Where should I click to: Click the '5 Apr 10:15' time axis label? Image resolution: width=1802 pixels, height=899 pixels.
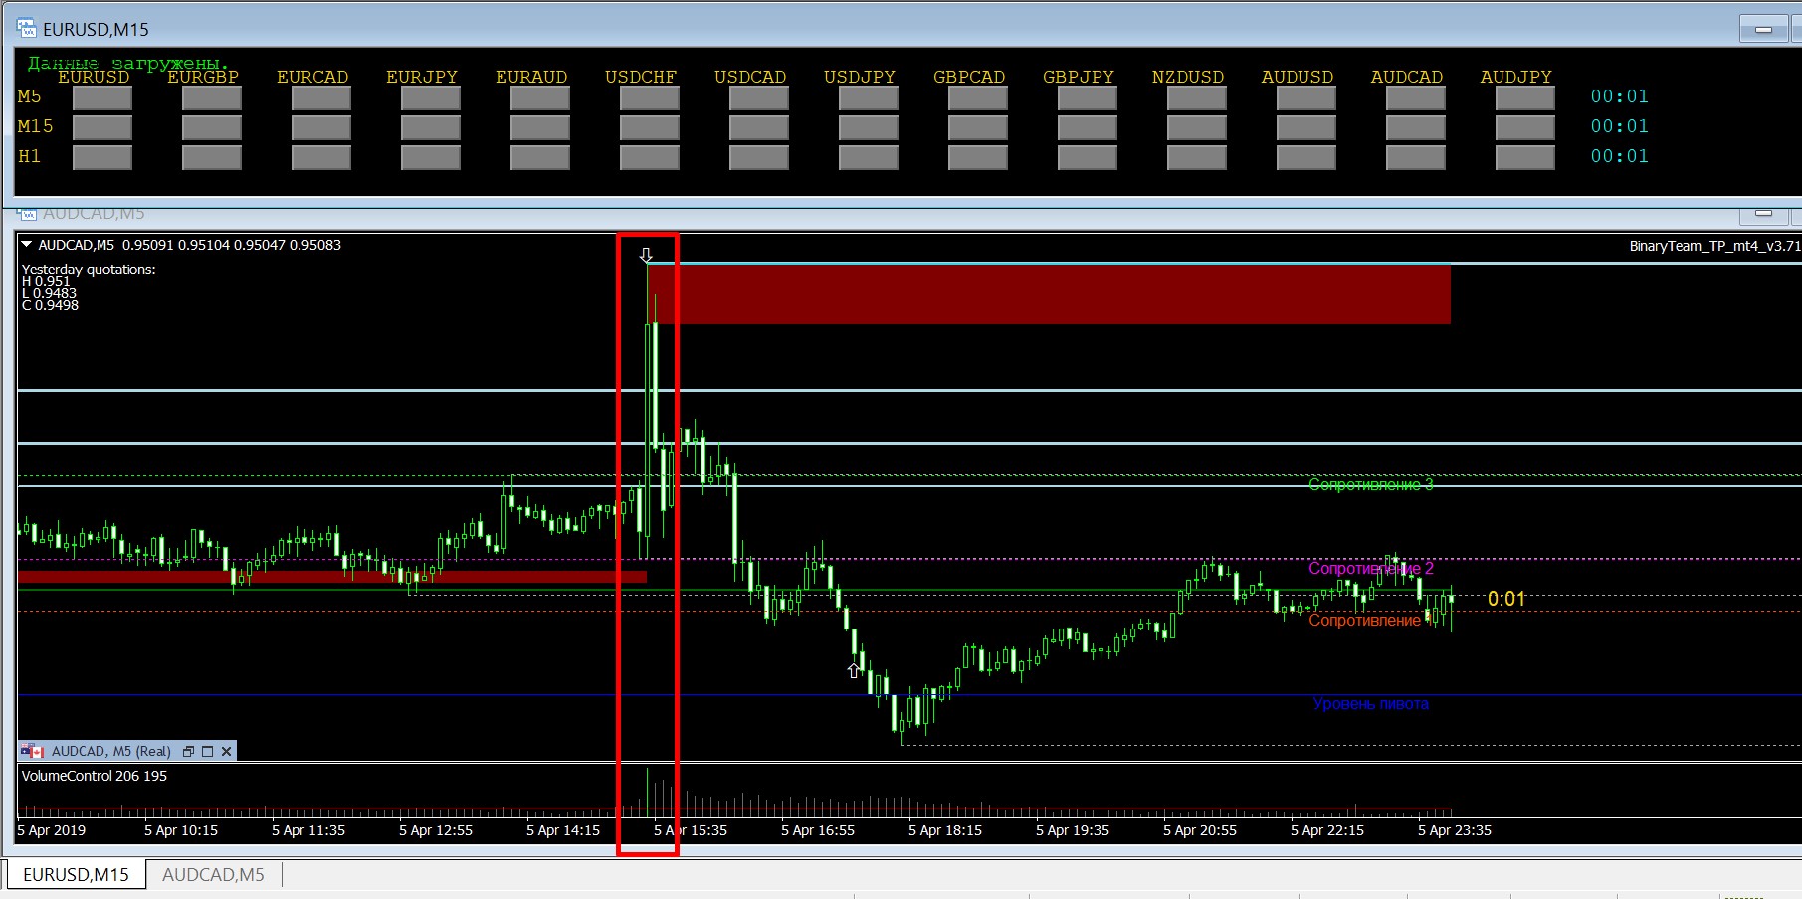pos(181,830)
